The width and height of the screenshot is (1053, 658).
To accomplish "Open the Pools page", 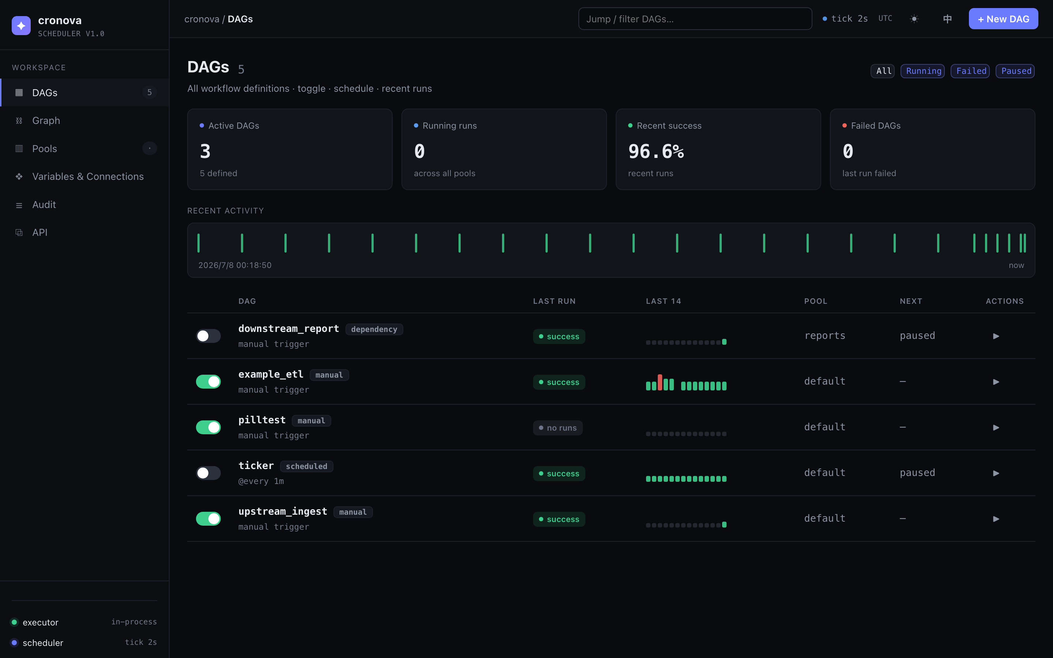I will coord(84,148).
